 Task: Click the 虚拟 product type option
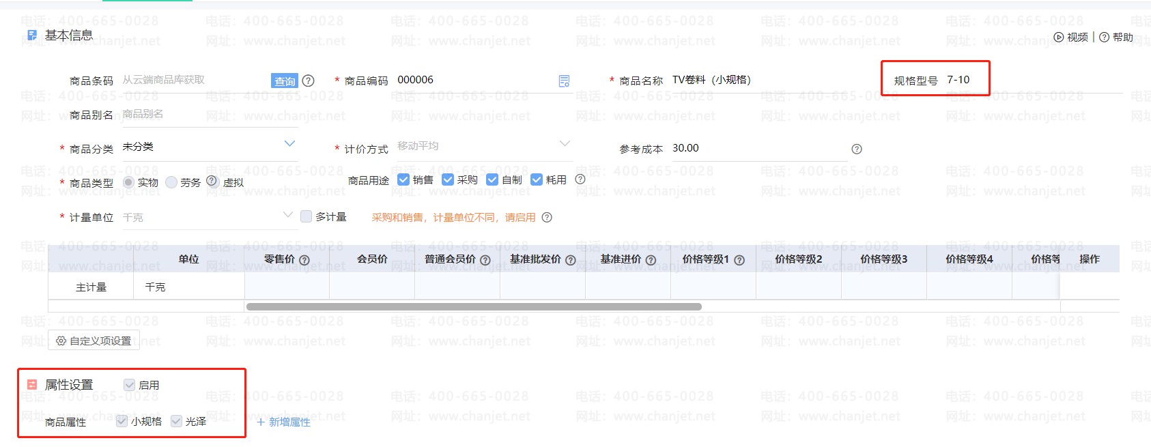click(x=233, y=183)
